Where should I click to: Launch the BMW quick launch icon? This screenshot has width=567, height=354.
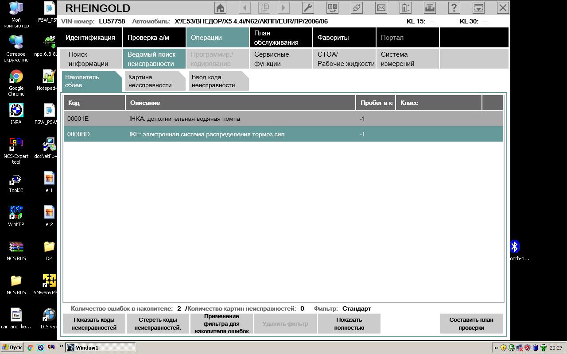[x=41, y=348]
